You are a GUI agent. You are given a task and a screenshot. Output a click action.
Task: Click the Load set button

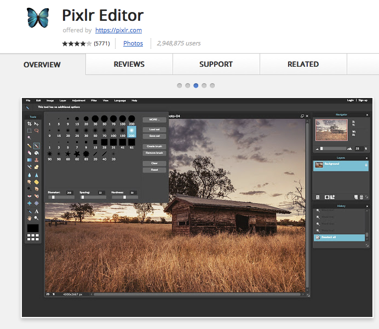[154, 130]
